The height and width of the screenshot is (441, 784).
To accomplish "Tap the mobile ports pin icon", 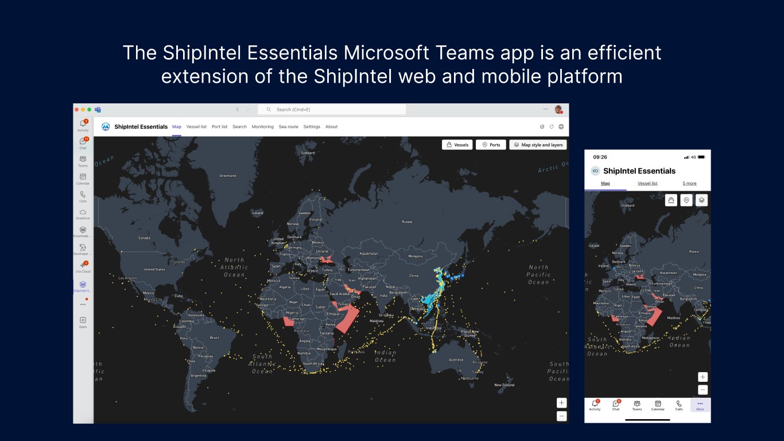I will 686,200.
